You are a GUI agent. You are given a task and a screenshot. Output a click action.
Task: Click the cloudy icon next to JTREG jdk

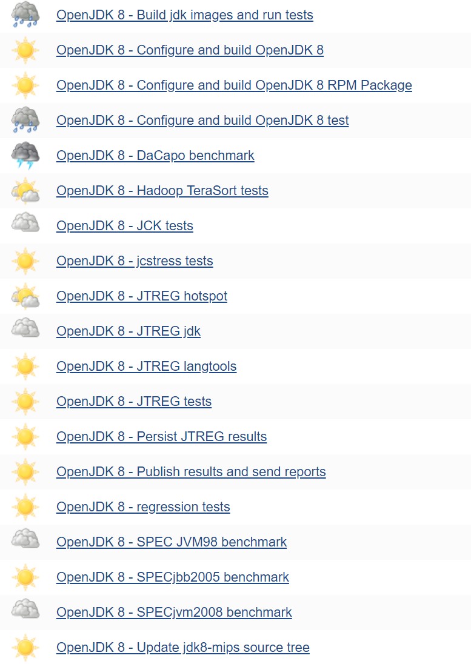click(25, 330)
